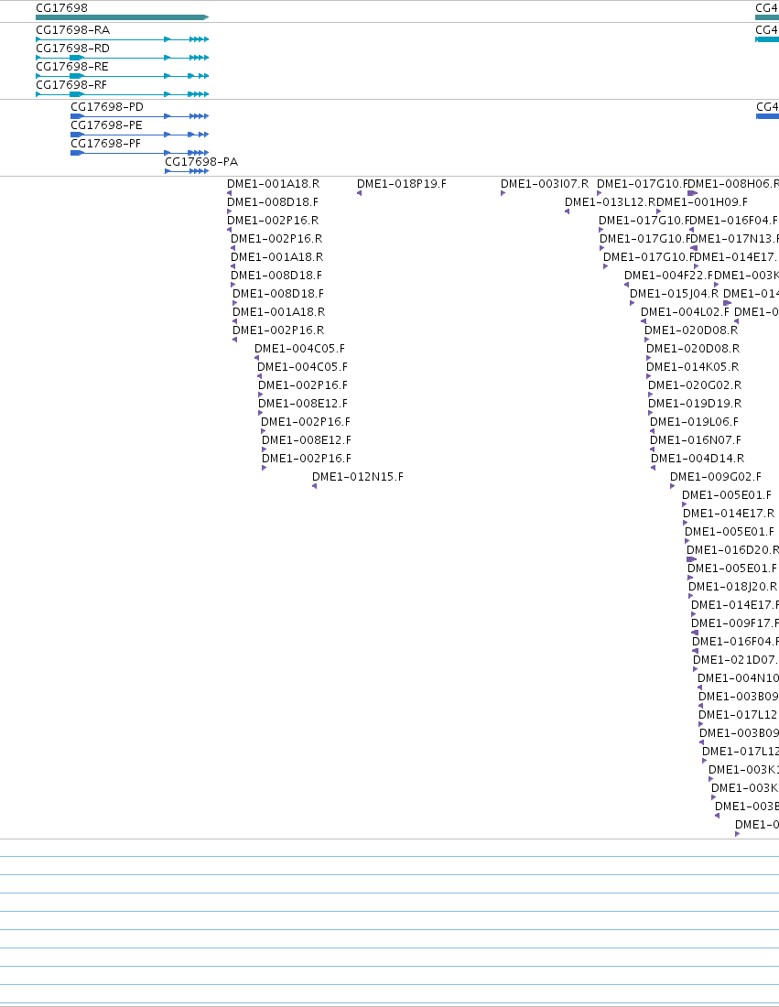Select the arrow marker under DME1-013L12.R
This screenshot has width=779, height=1007.
[567, 211]
